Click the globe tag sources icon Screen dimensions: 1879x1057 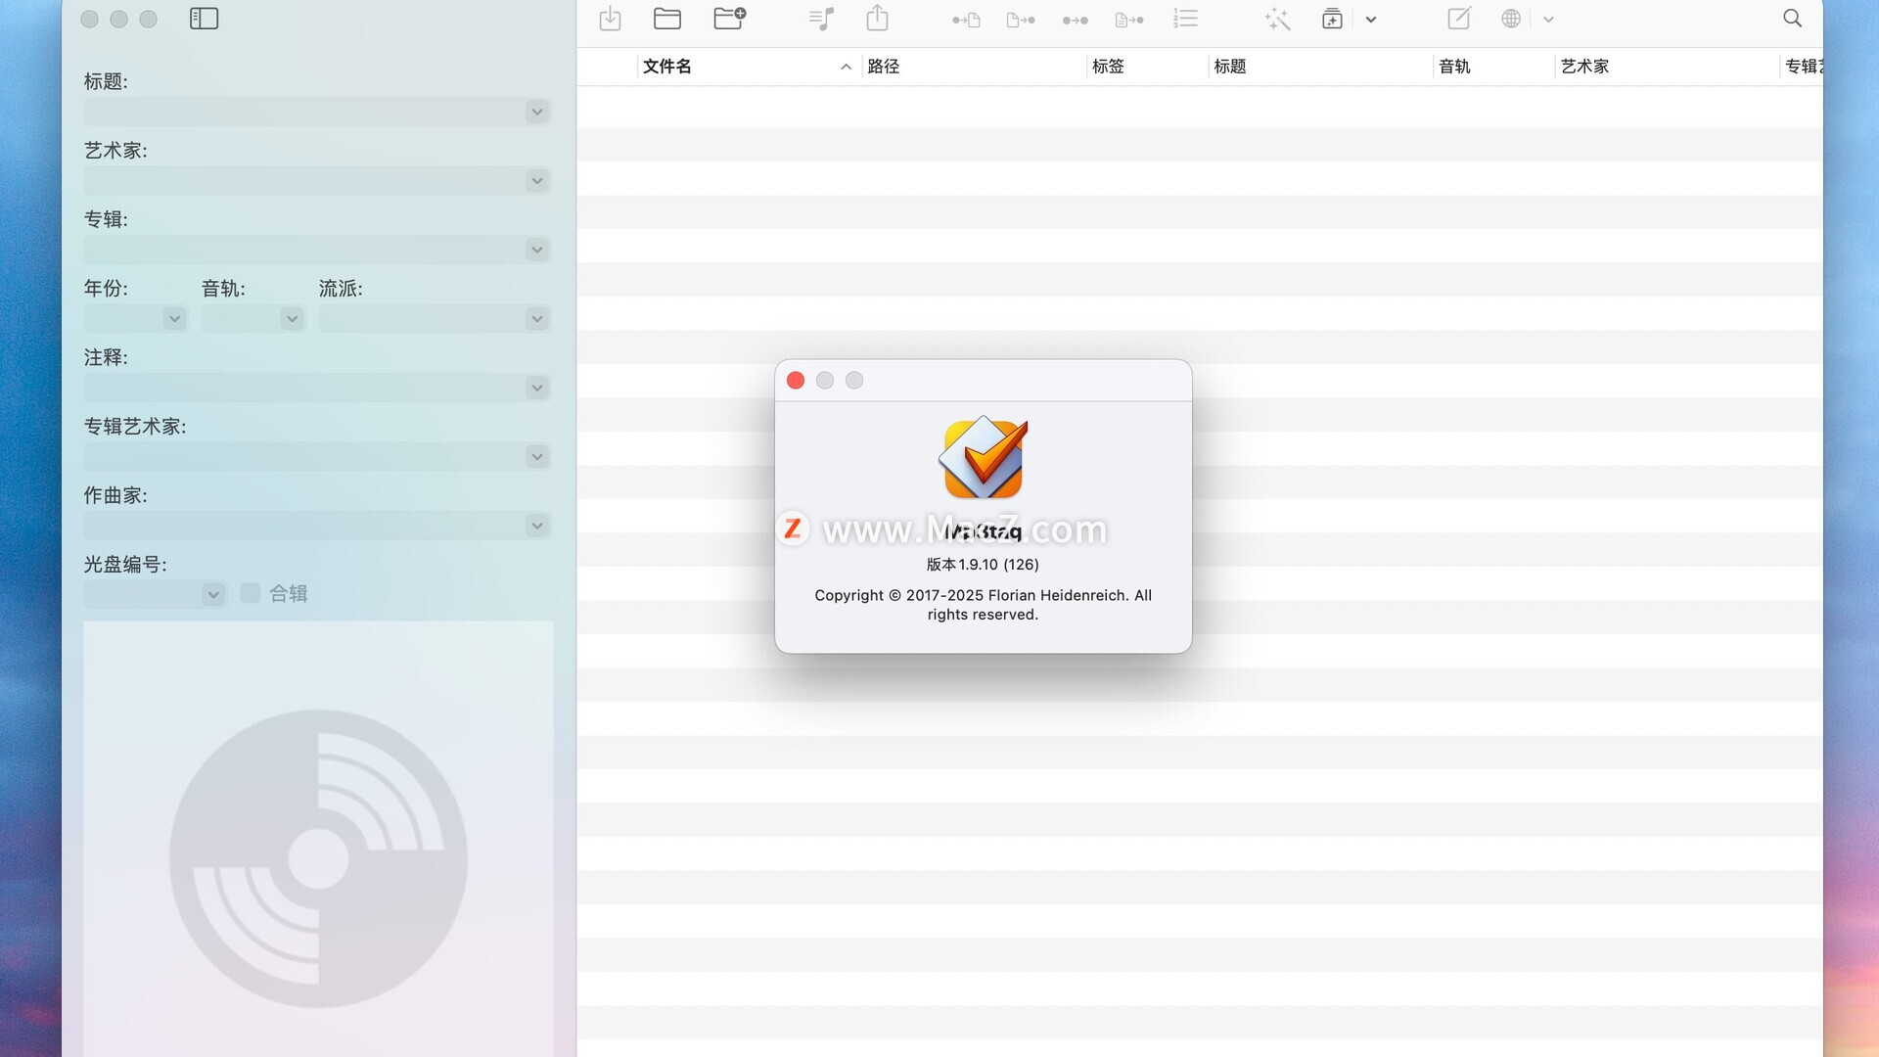click(x=1511, y=19)
